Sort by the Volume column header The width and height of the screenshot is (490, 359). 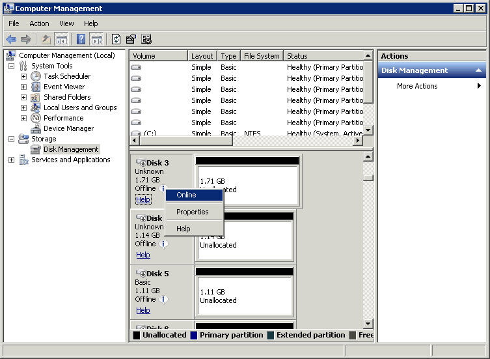[158, 56]
